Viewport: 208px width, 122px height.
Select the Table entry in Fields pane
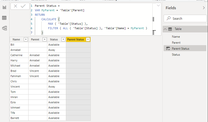pyautogui.click(x=185, y=29)
